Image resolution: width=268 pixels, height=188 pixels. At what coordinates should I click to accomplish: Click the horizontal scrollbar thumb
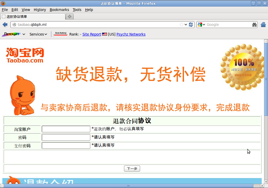pyautogui.click(x=128, y=186)
